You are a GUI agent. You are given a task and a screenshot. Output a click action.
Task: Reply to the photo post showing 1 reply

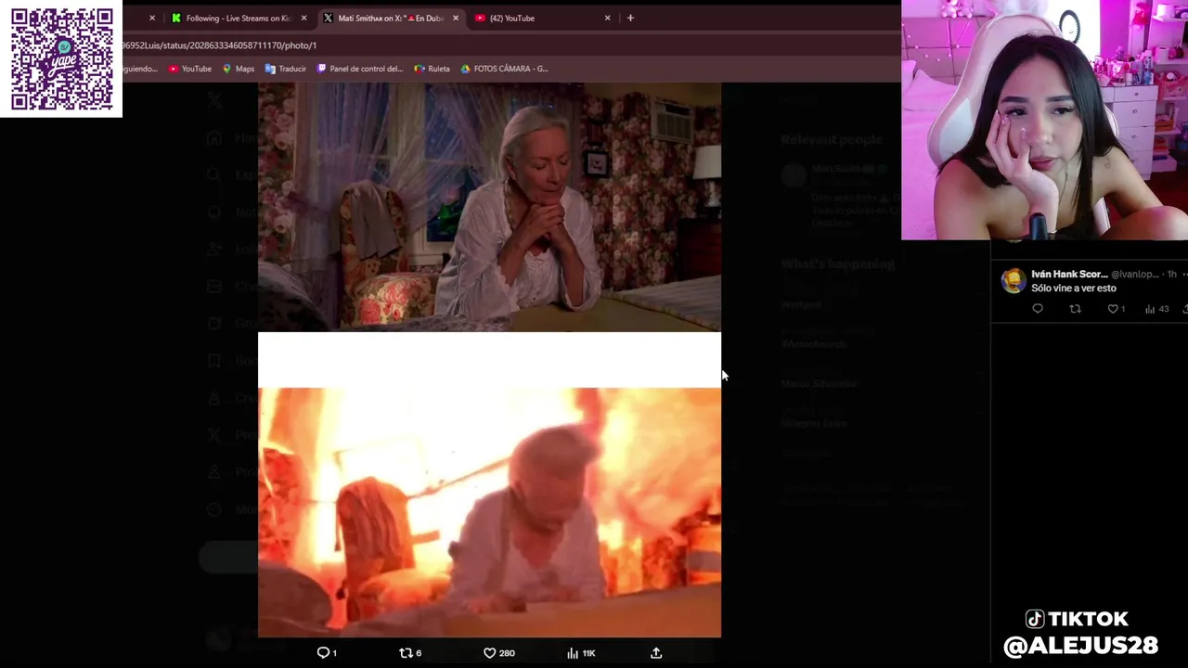tap(327, 653)
